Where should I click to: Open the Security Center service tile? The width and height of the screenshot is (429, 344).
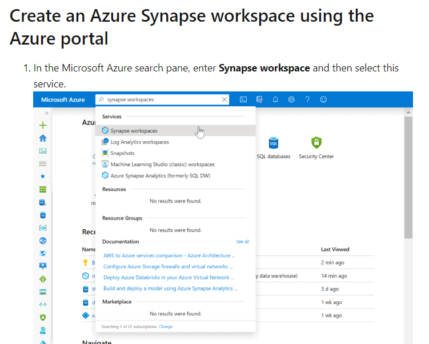[x=316, y=148]
